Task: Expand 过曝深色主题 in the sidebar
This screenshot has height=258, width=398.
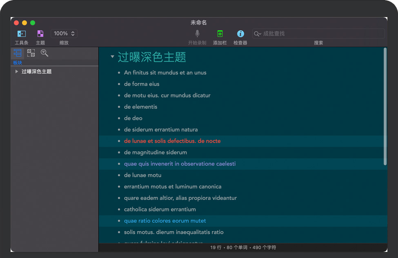Action: (16, 72)
